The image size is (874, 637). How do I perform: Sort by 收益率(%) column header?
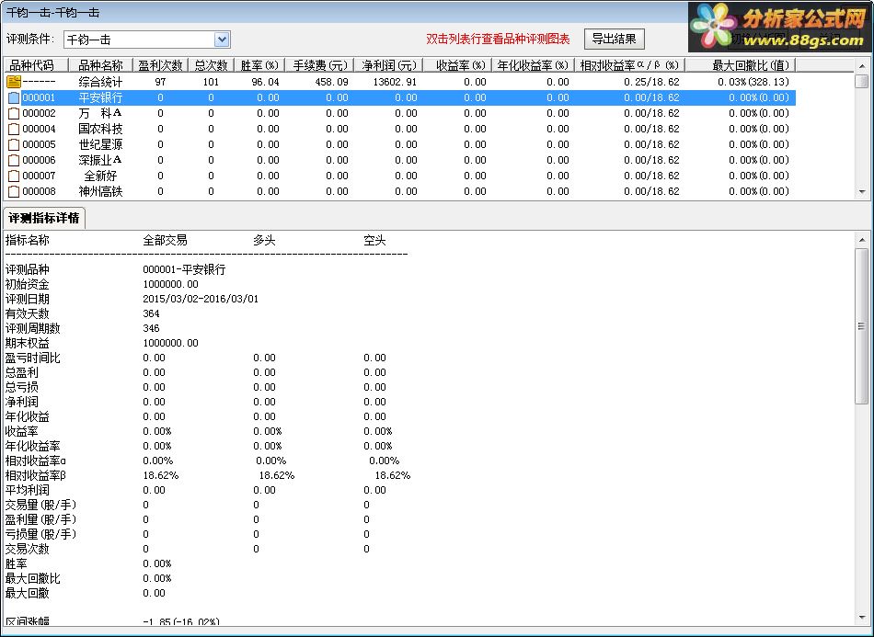[x=457, y=65]
